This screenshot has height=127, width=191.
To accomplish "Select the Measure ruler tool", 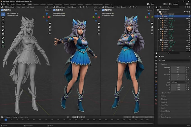I will tap(3, 42).
